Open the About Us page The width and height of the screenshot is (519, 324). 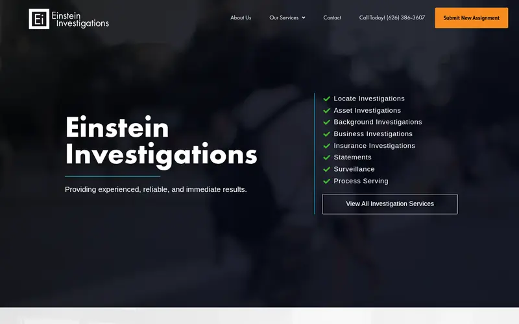click(241, 17)
